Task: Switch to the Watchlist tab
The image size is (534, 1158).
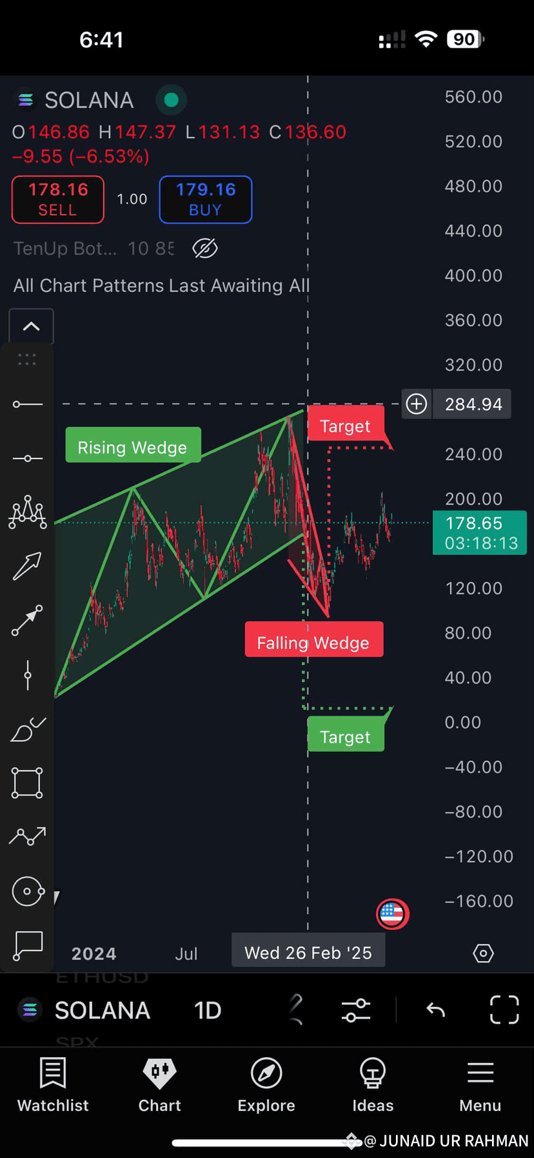Action: pyautogui.click(x=53, y=1086)
